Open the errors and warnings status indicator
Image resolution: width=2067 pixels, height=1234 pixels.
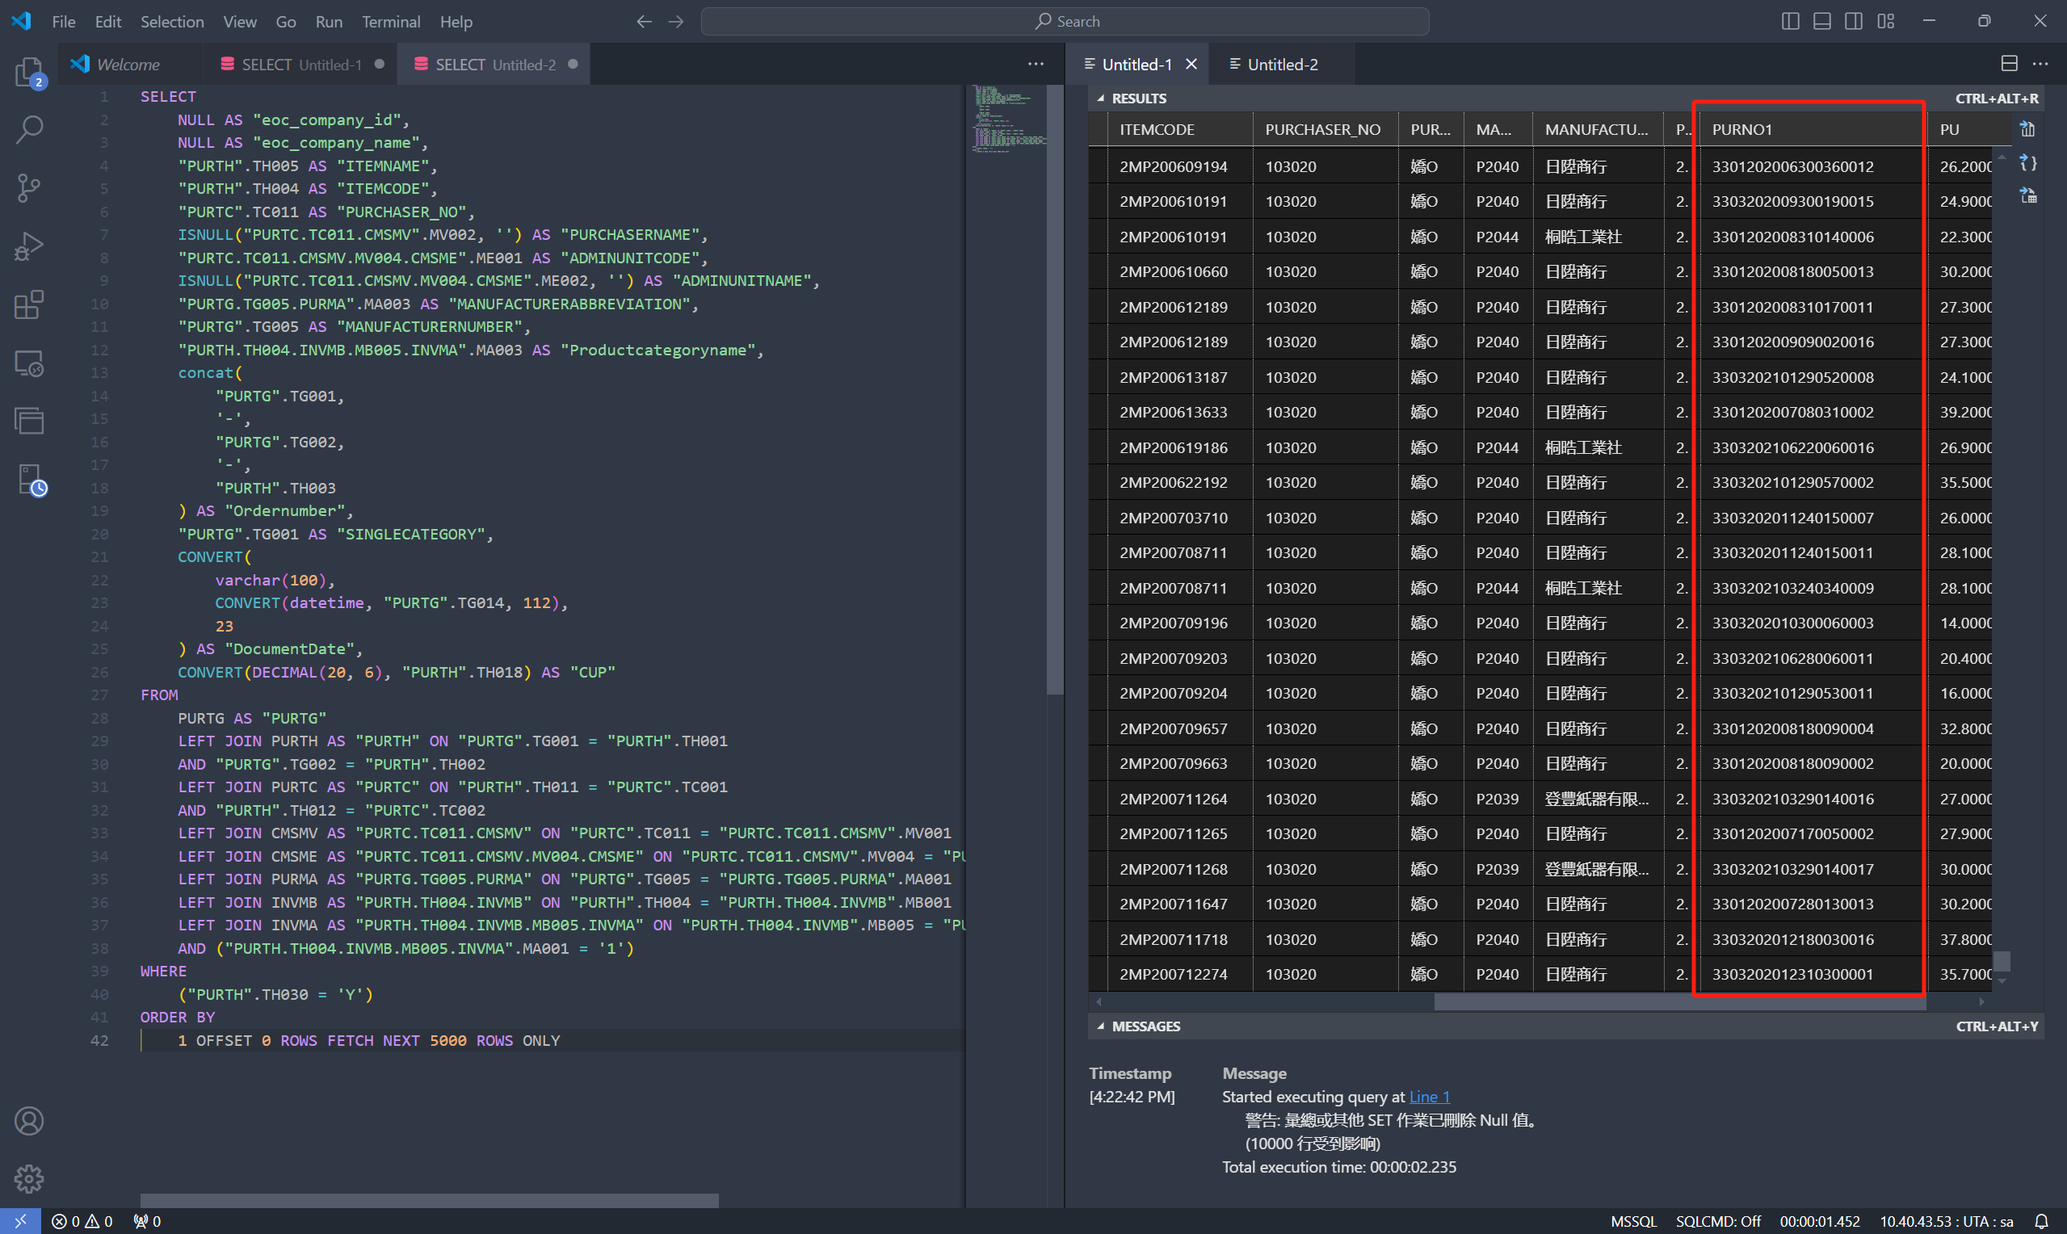82,1222
